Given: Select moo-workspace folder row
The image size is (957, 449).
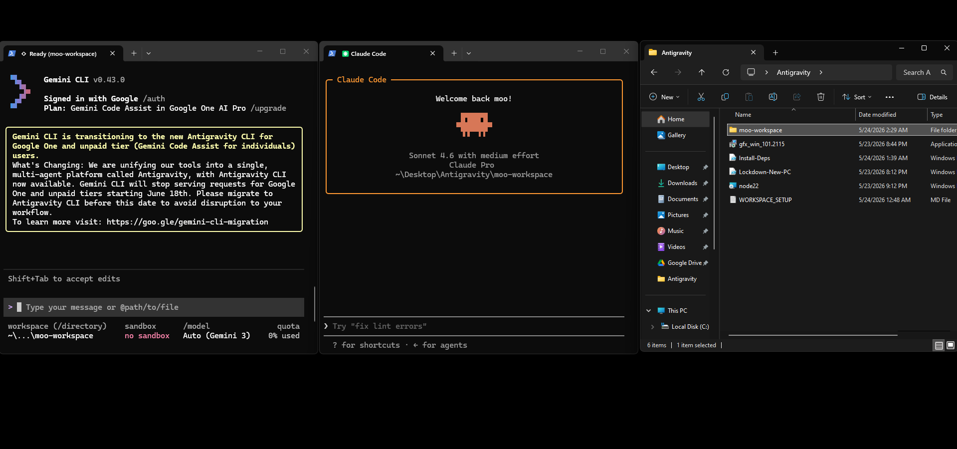Looking at the screenshot, I should coord(842,130).
